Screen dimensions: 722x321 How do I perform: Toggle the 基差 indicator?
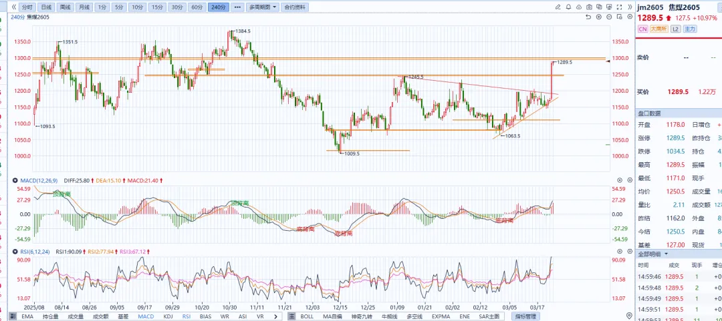[x=124, y=316]
